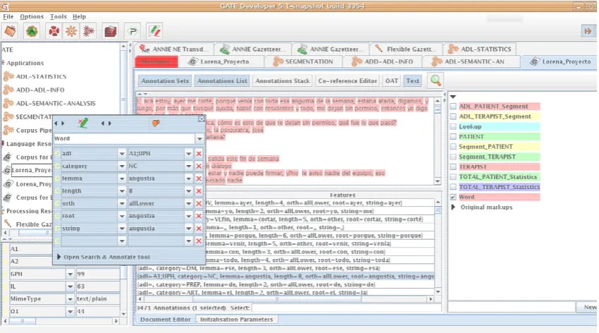Viewport: 599px width, 333px height.
Task: Open the adl feature name dropdown
Action: 121,154
